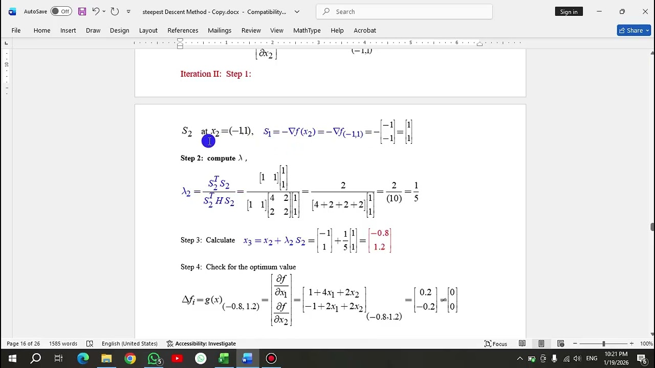This screenshot has height=368, width=655.
Task: Click the microphone tray icon
Action: pyautogui.click(x=554, y=359)
